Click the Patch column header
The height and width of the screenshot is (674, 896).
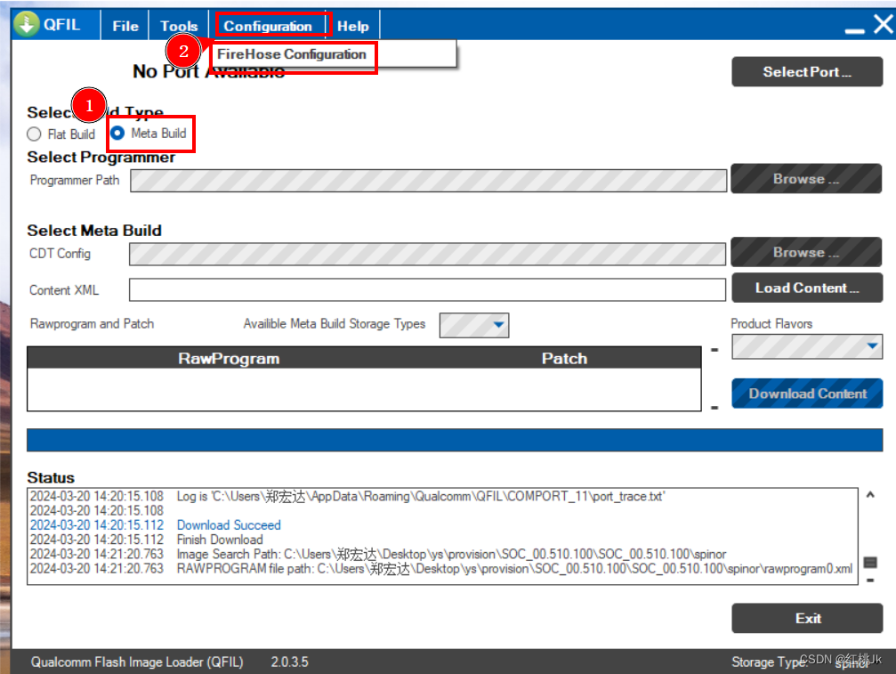tap(564, 359)
